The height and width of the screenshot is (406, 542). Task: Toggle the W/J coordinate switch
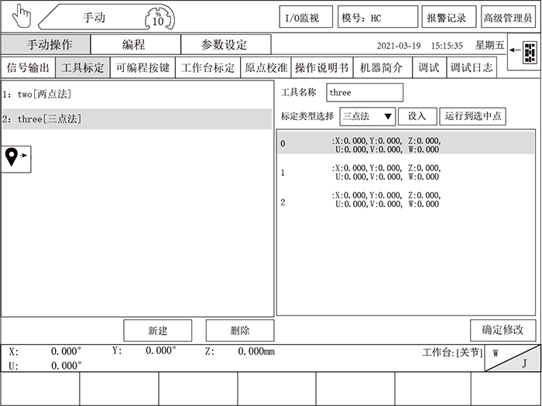tap(511, 358)
